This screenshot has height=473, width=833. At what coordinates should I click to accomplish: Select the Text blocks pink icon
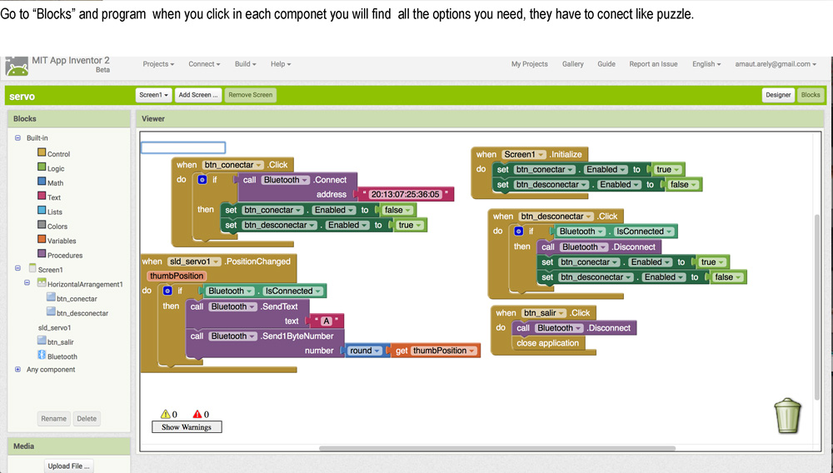point(42,196)
